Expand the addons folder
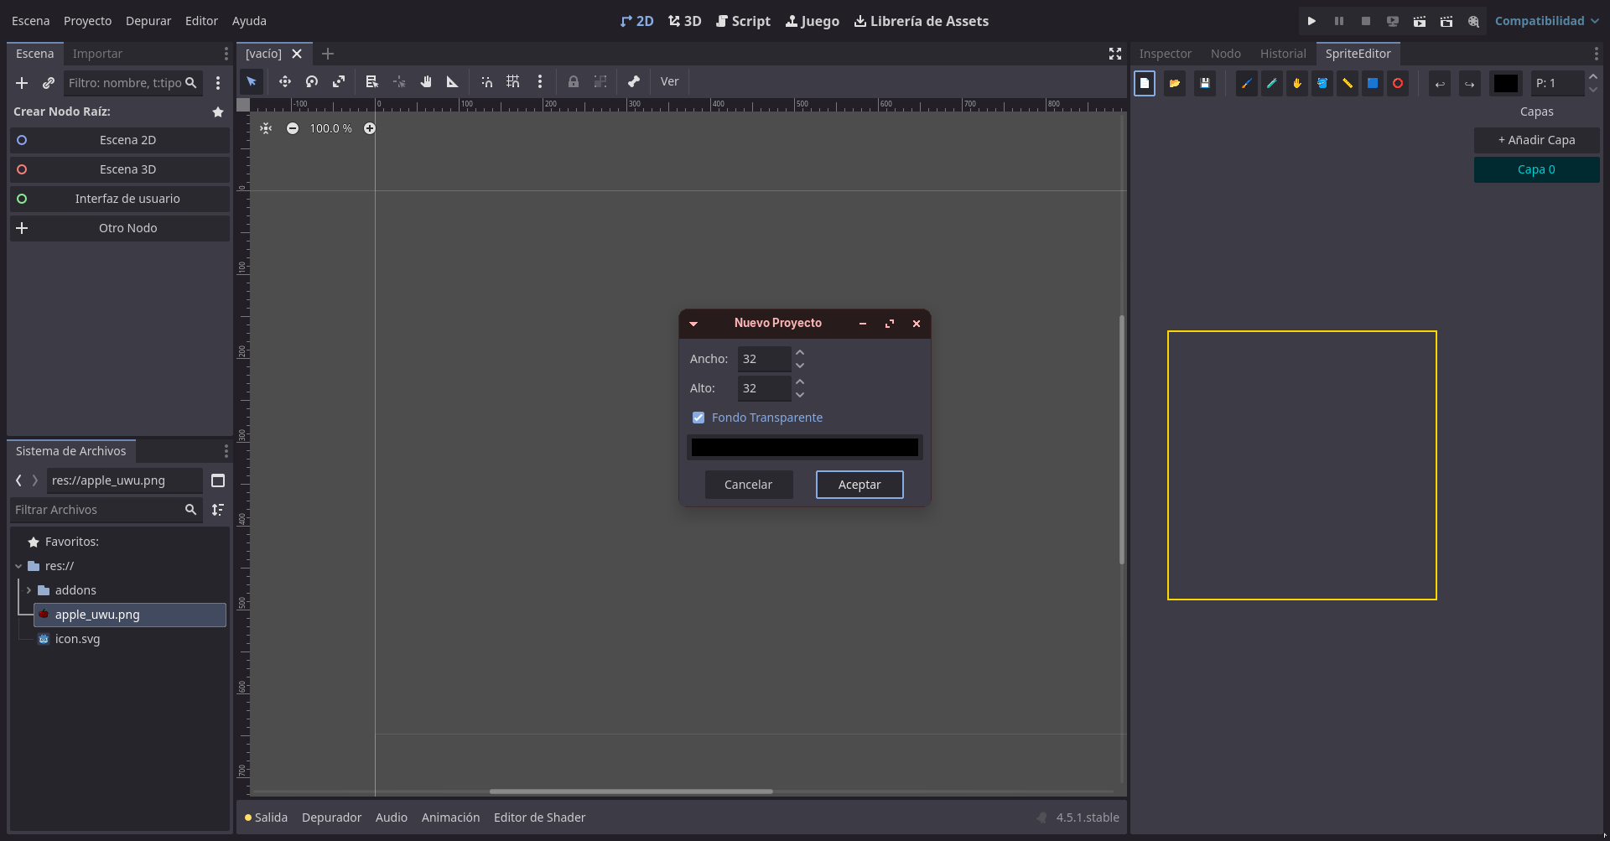The height and width of the screenshot is (841, 1610). [x=29, y=590]
